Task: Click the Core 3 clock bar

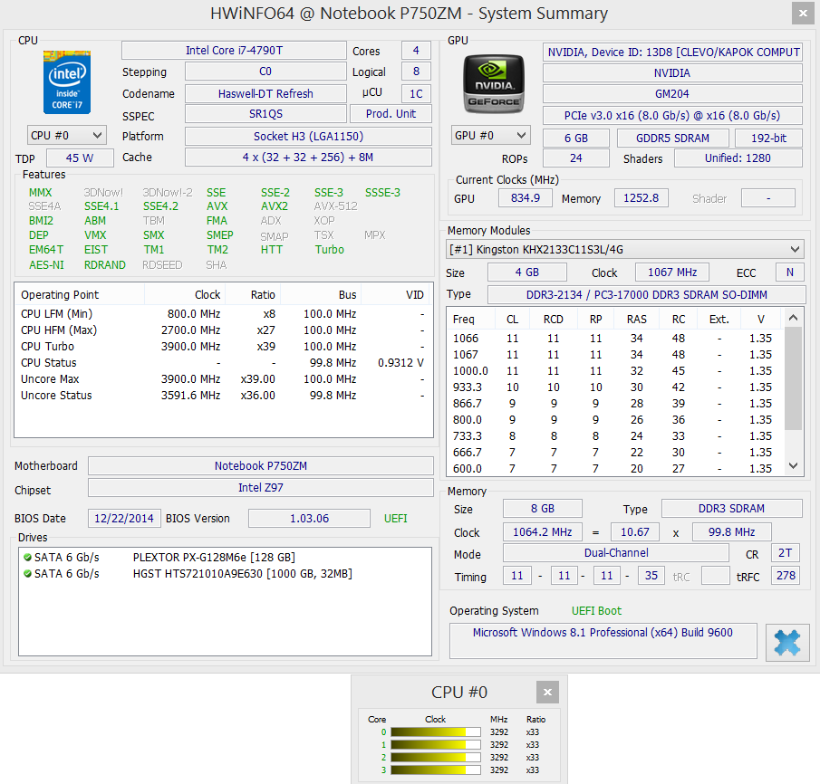Action: point(436,770)
